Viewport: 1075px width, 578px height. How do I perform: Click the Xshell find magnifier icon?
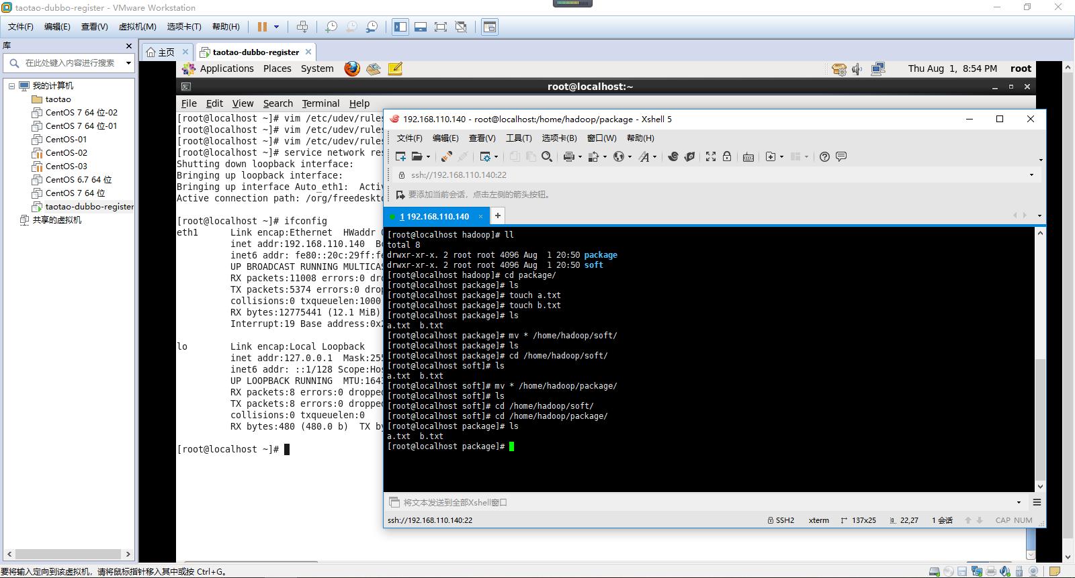(547, 156)
